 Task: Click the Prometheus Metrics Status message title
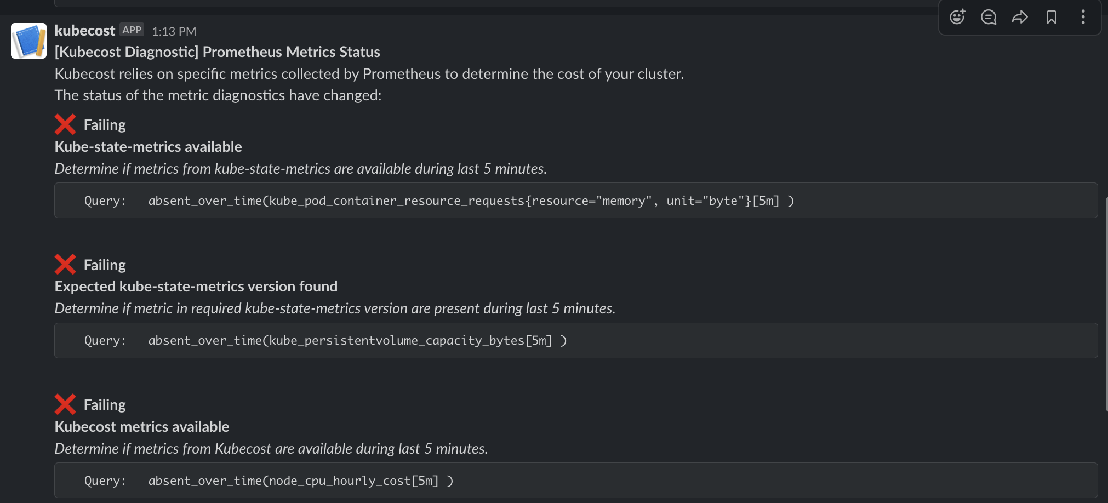coord(218,52)
